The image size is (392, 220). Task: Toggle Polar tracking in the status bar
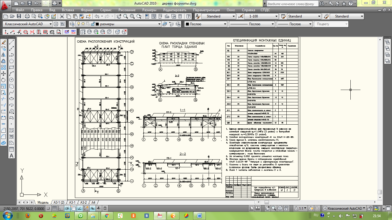click(67, 208)
